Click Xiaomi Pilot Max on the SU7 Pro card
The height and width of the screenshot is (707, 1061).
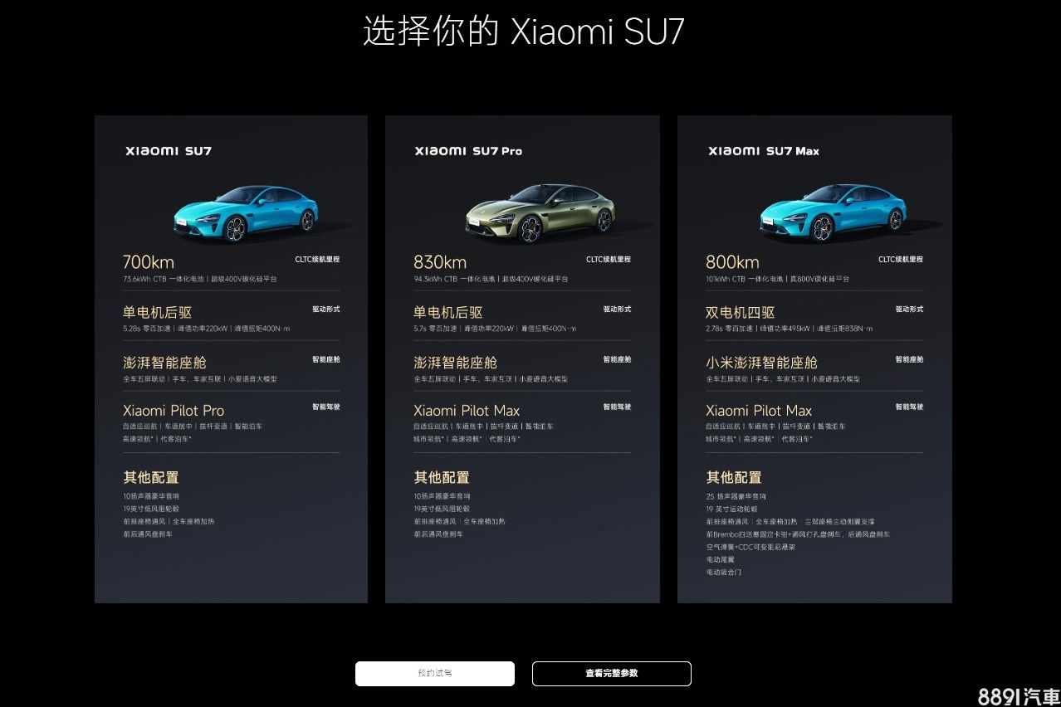467,411
